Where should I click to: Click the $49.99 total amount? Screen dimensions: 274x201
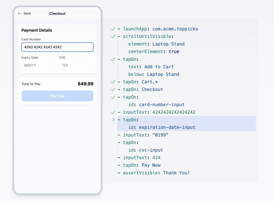pyautogui.click(x=85, y=84)
